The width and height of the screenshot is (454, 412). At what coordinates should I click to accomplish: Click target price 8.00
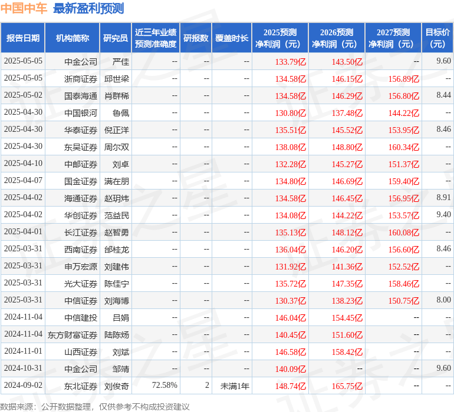click(443, 300)
